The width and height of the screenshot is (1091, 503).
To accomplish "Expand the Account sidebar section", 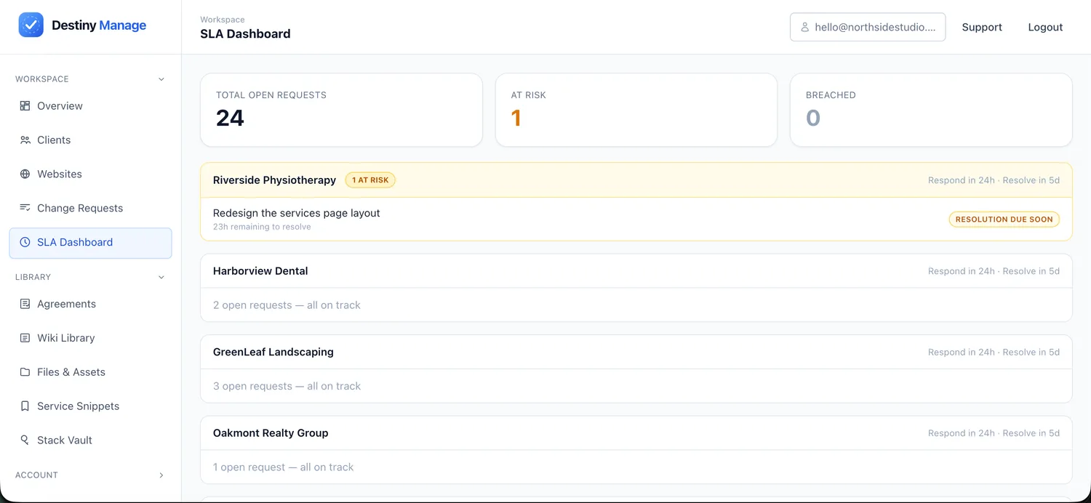I will coord(161,475).
